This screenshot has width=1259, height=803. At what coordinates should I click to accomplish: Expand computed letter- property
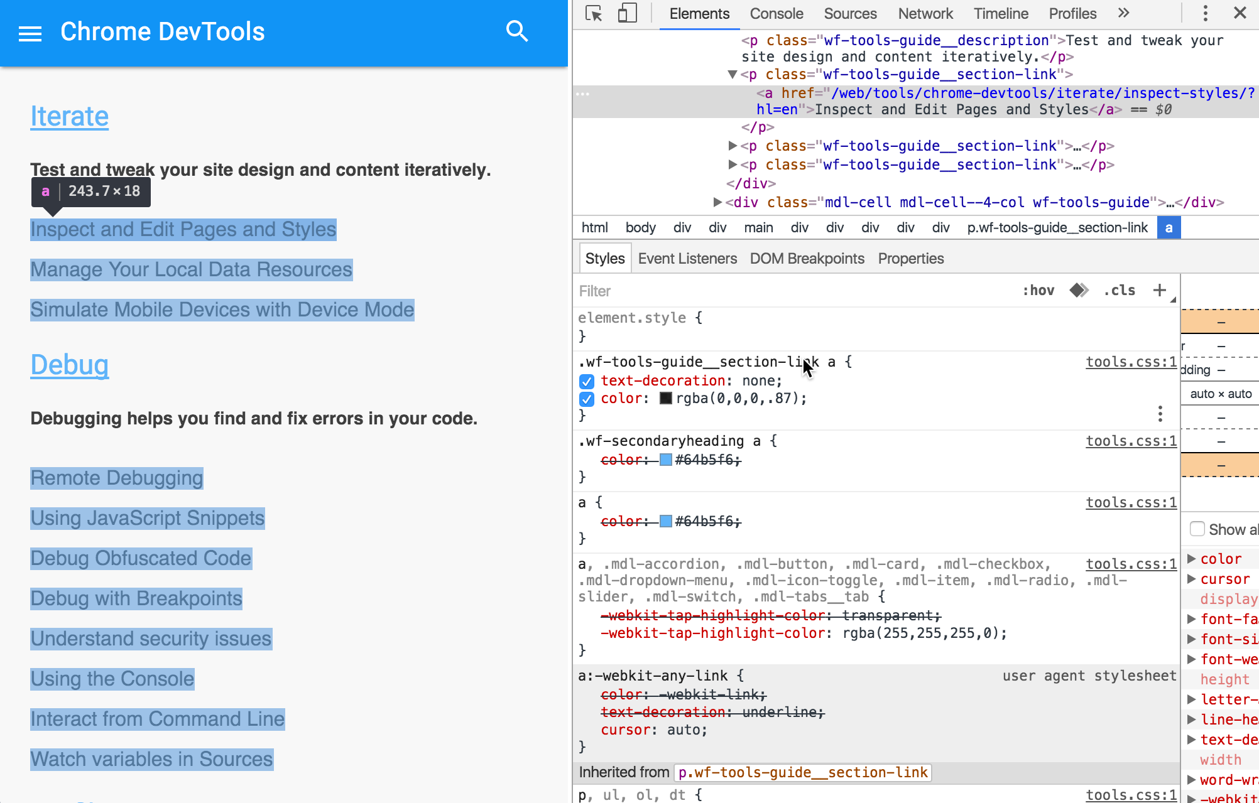[x=1191, y=699]
